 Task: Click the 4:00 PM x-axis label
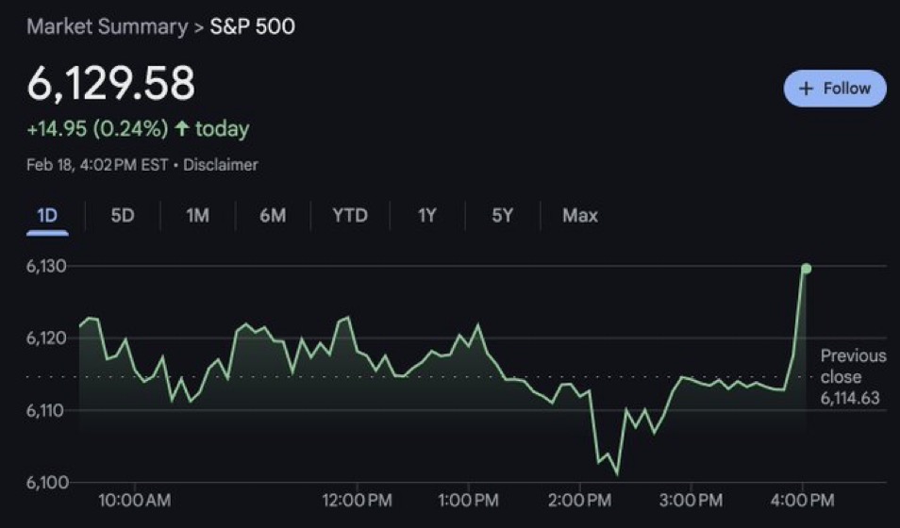pos(803,501)
